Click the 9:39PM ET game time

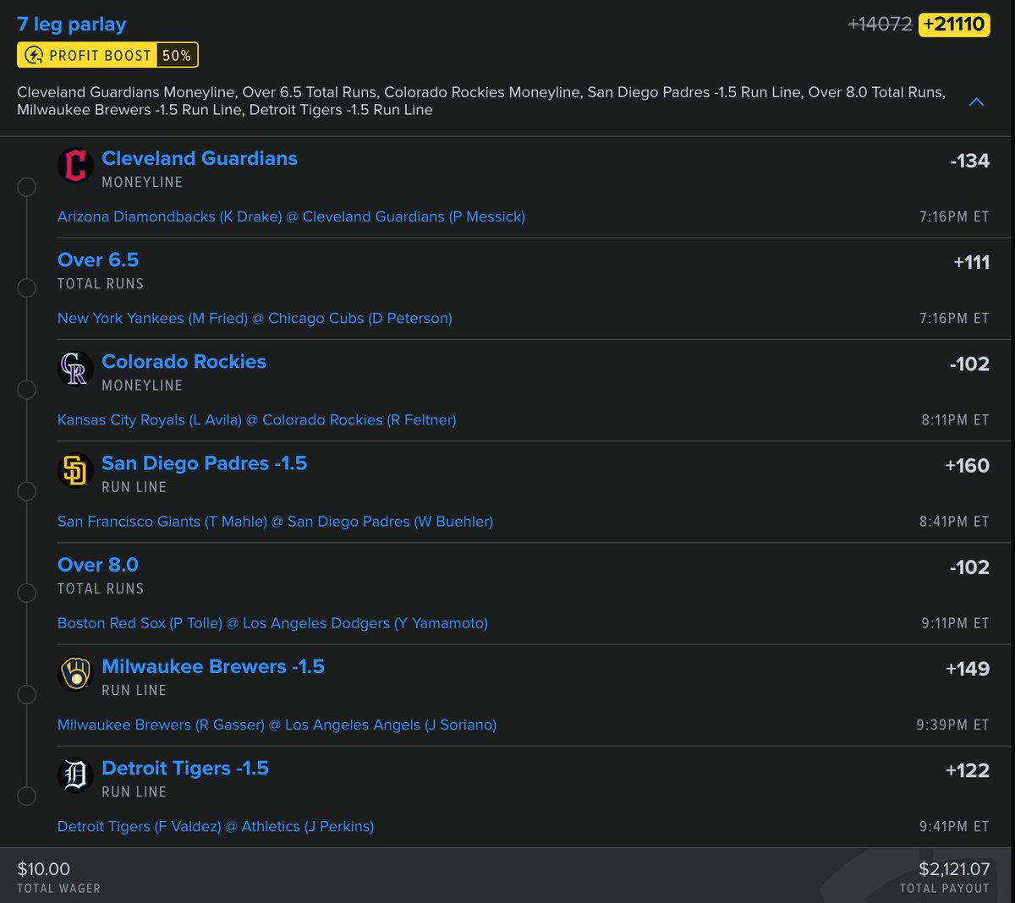pyautogui.click(x=952, y=725)
